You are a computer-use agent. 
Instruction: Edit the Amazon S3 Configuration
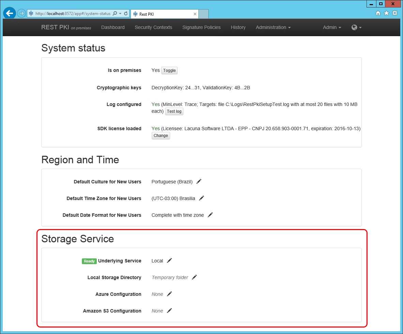pos(169,310)
